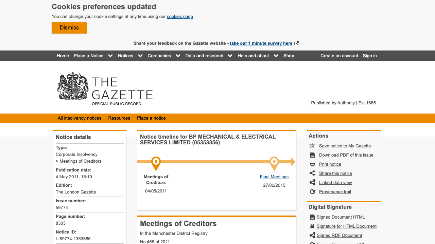This screenshot has width=435, height=244.
Task: Click the star icon beside Save notice
Action: (x=312, y=146)
